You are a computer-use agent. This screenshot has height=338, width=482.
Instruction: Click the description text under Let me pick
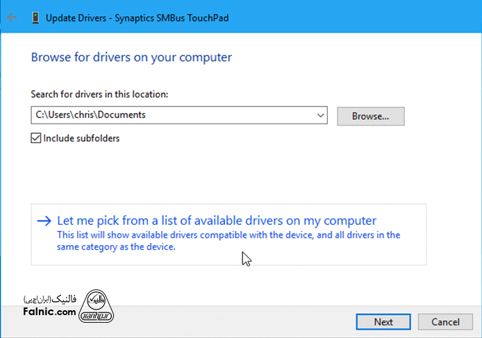coord(228,241)
